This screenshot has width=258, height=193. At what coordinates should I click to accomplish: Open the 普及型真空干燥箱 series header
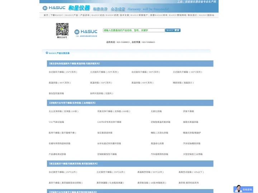73,164
